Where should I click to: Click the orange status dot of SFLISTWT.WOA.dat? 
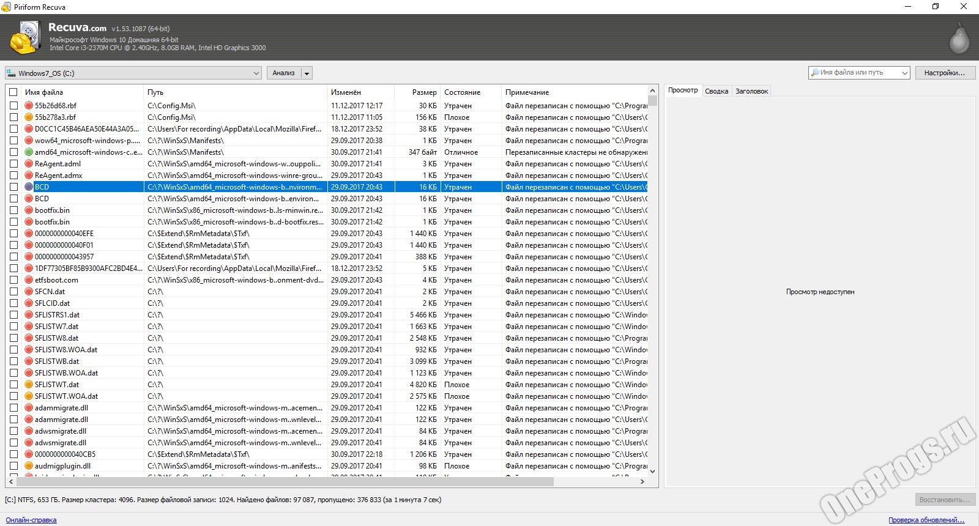pos(29,396)
